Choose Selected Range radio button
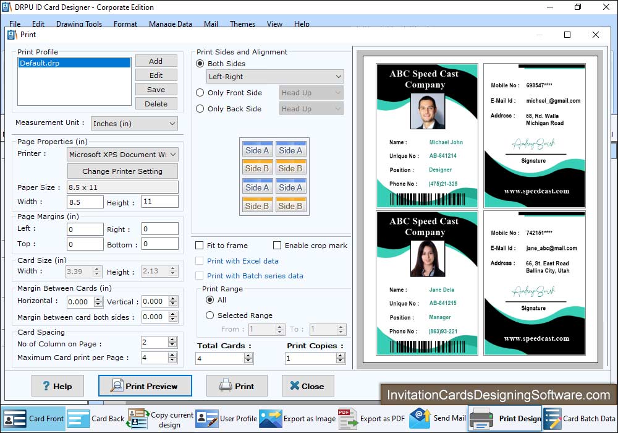Viewport: 618px width, 433px height. (210, 315)
